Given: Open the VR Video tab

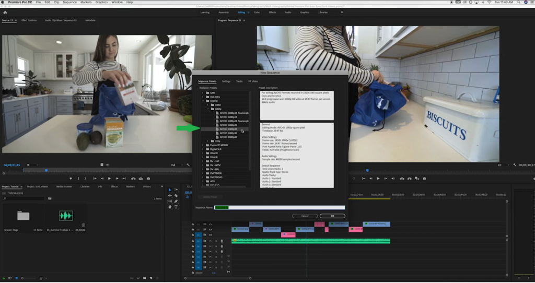Looking at the screenshot, I should [x=253, y=81].
